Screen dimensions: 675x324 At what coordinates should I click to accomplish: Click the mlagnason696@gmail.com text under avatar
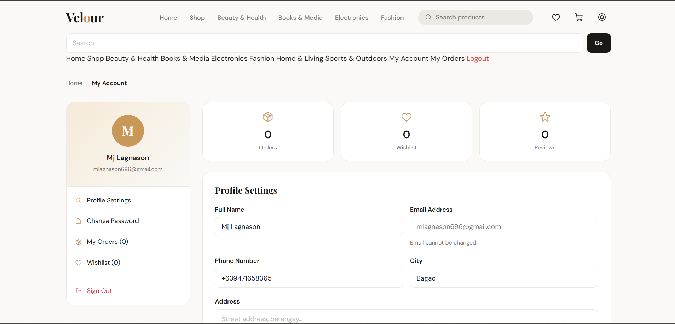128,169
